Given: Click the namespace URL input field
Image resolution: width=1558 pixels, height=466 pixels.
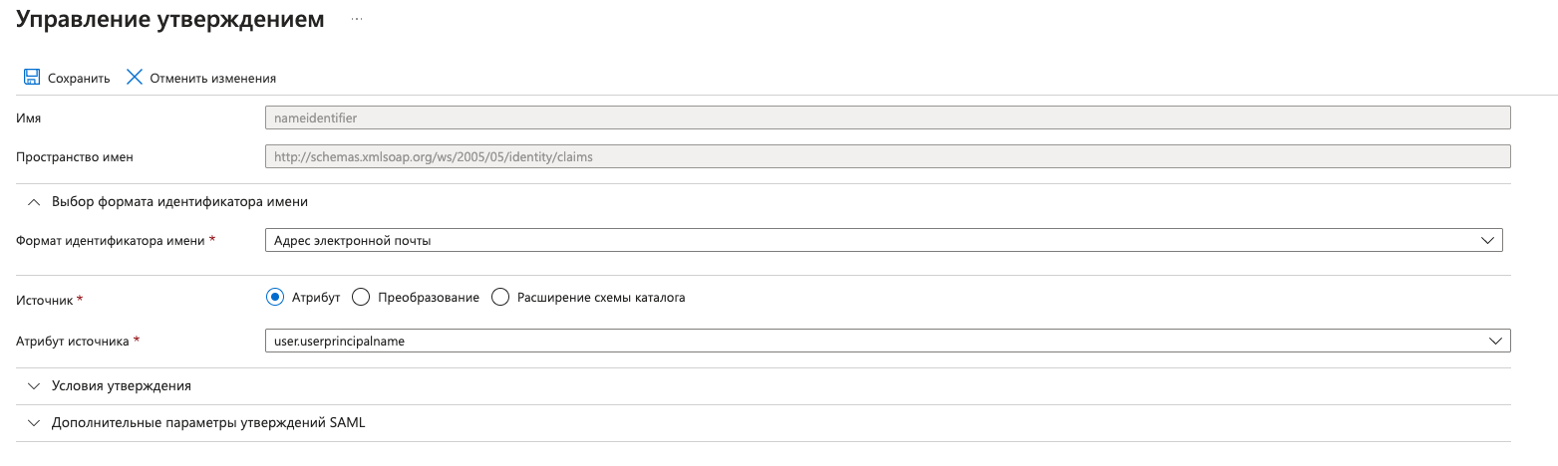Looking at the screenshot, I should click(x=887, y=156).
